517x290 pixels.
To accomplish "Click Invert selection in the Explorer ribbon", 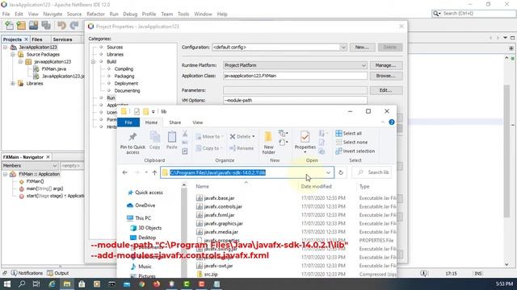I will click(355, 151).
